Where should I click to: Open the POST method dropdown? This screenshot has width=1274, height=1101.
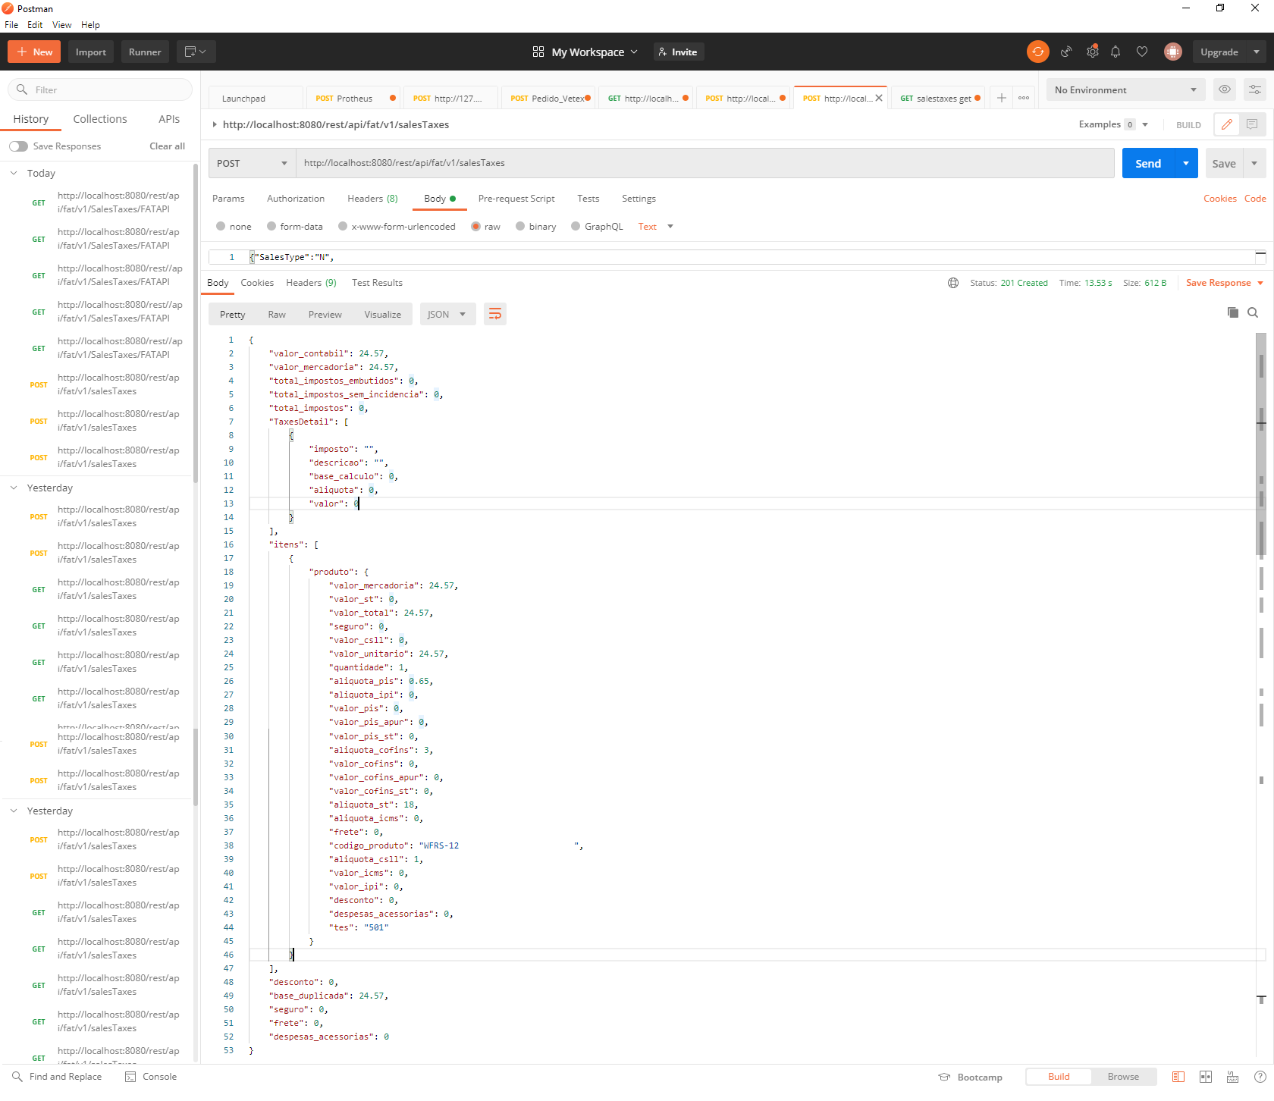pos(252,163)
